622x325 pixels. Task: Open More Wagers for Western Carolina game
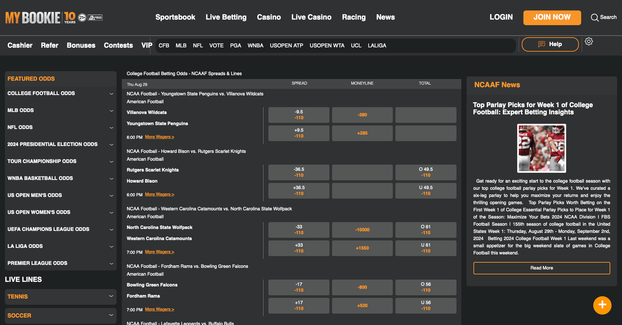(x=160, y=252)
